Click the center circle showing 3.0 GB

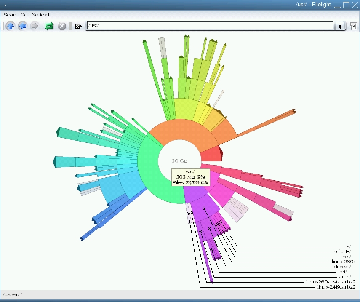click(x=180, y=161)
